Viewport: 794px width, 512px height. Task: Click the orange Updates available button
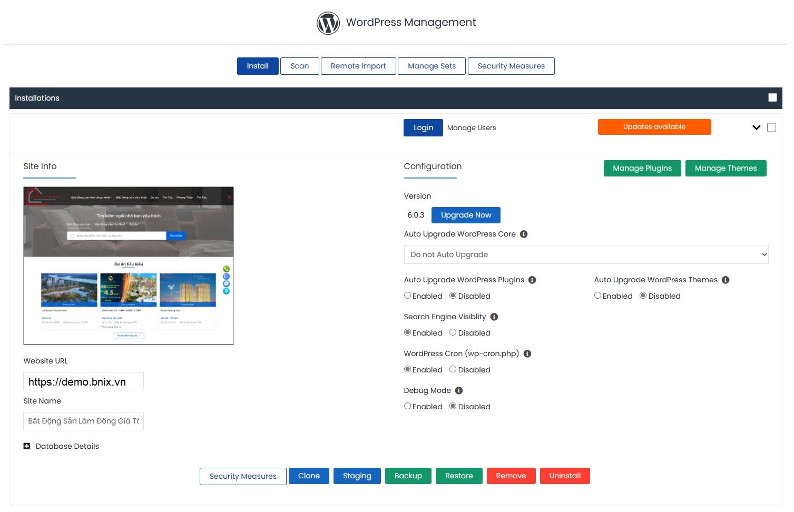654,127
